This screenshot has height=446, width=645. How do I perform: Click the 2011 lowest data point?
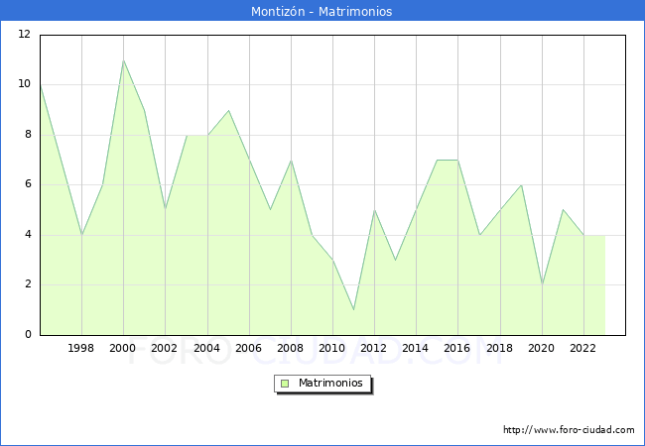click(354, 309)
